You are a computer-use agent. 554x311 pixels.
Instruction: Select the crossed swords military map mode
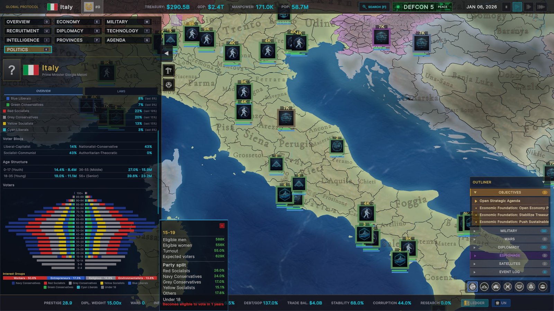pos(508,286)
